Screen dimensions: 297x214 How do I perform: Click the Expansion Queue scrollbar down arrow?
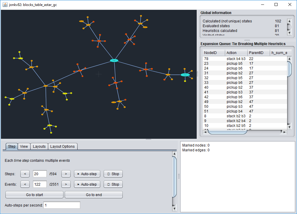289,127
